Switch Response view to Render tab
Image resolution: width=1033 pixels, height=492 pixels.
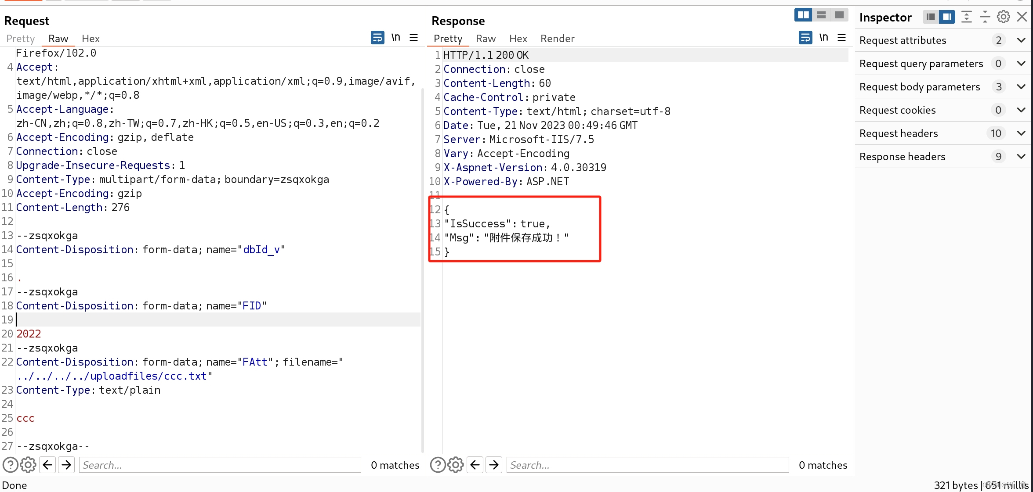coord(558,39)
